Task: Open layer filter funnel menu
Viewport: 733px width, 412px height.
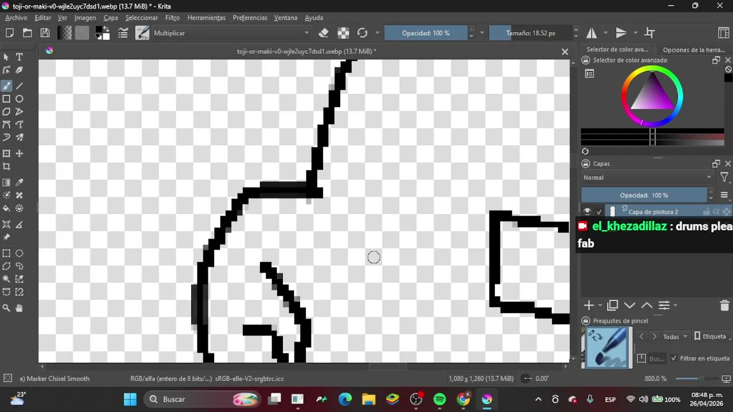Action: click(724, 177)
